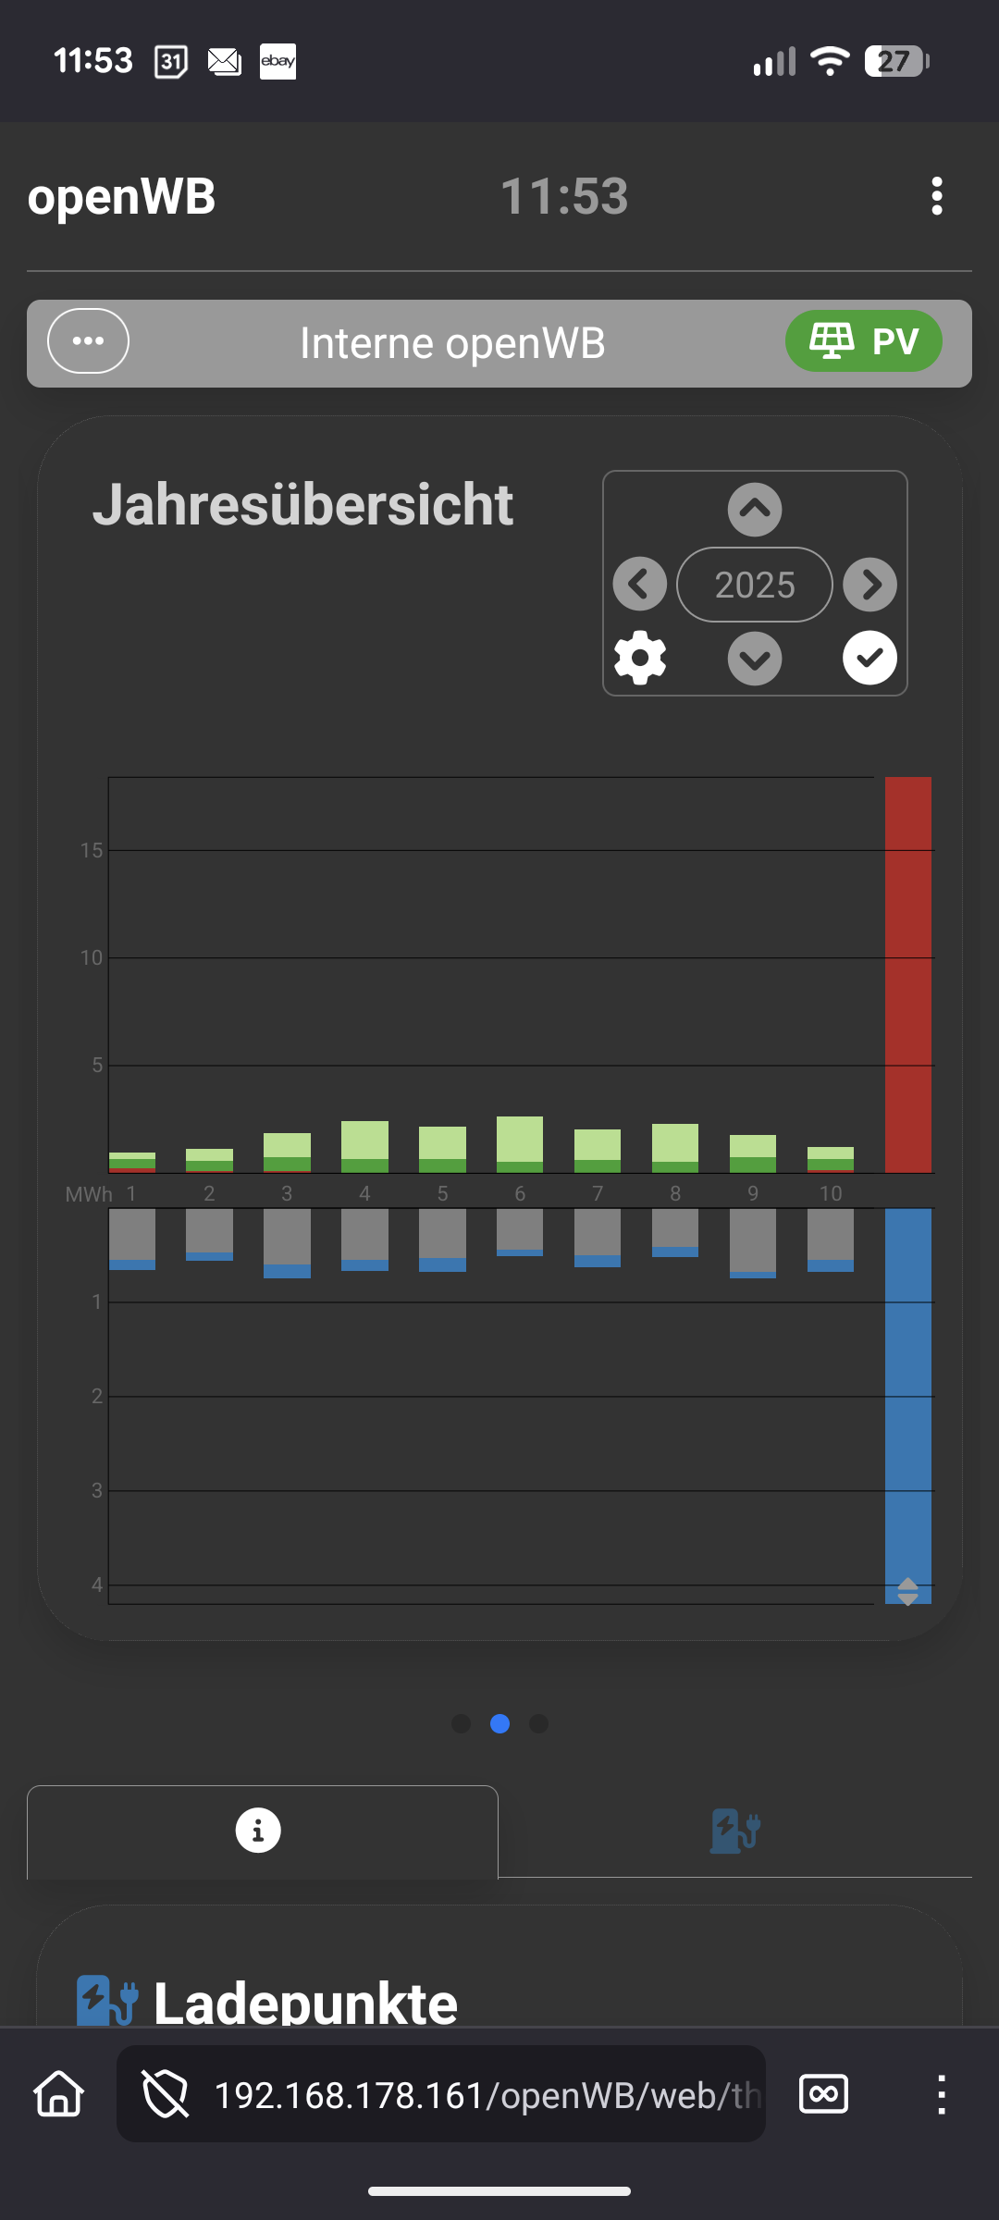Select the info tab
999x2220 pixels.
[x=258, y=1831]
